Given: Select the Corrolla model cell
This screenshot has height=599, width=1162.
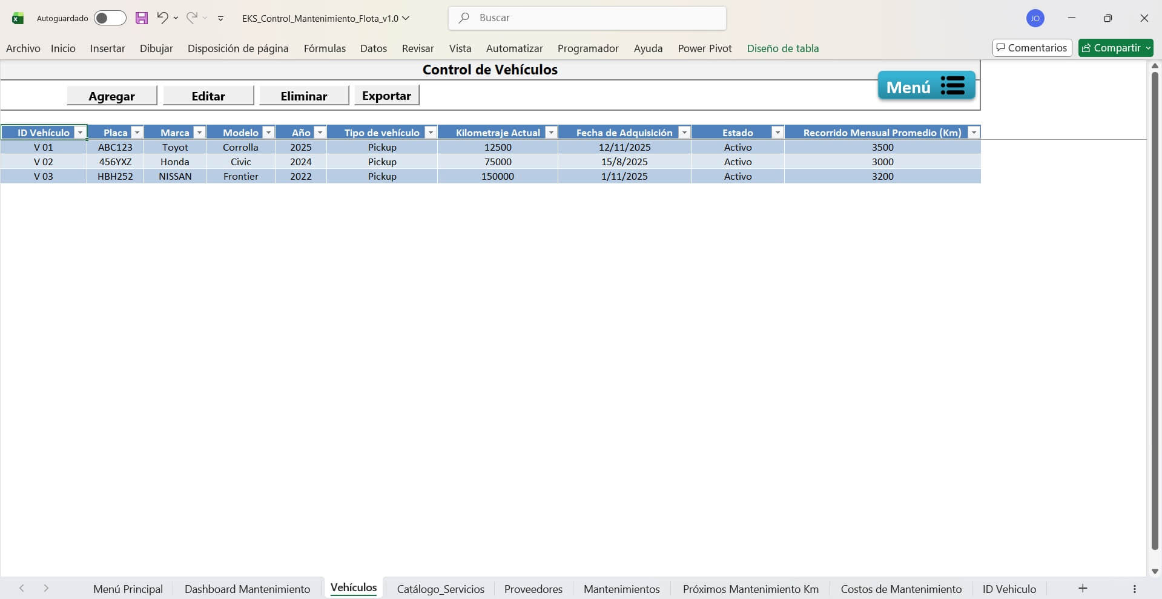Looking at the screenshot, I should click(240, 147).
